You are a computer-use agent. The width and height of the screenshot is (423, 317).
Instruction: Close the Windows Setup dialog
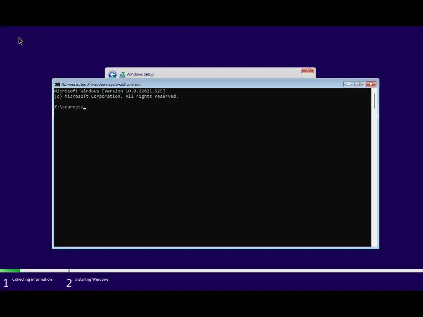pos(307,70)
